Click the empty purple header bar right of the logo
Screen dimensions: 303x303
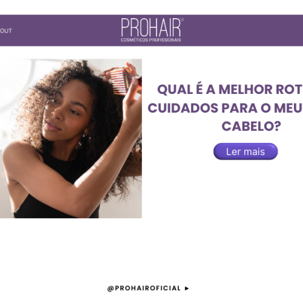[244, 30]
